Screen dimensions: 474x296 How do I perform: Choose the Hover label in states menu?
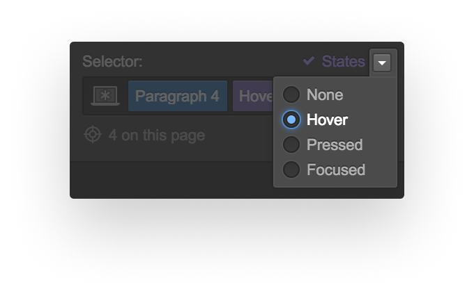click(327, 120)
